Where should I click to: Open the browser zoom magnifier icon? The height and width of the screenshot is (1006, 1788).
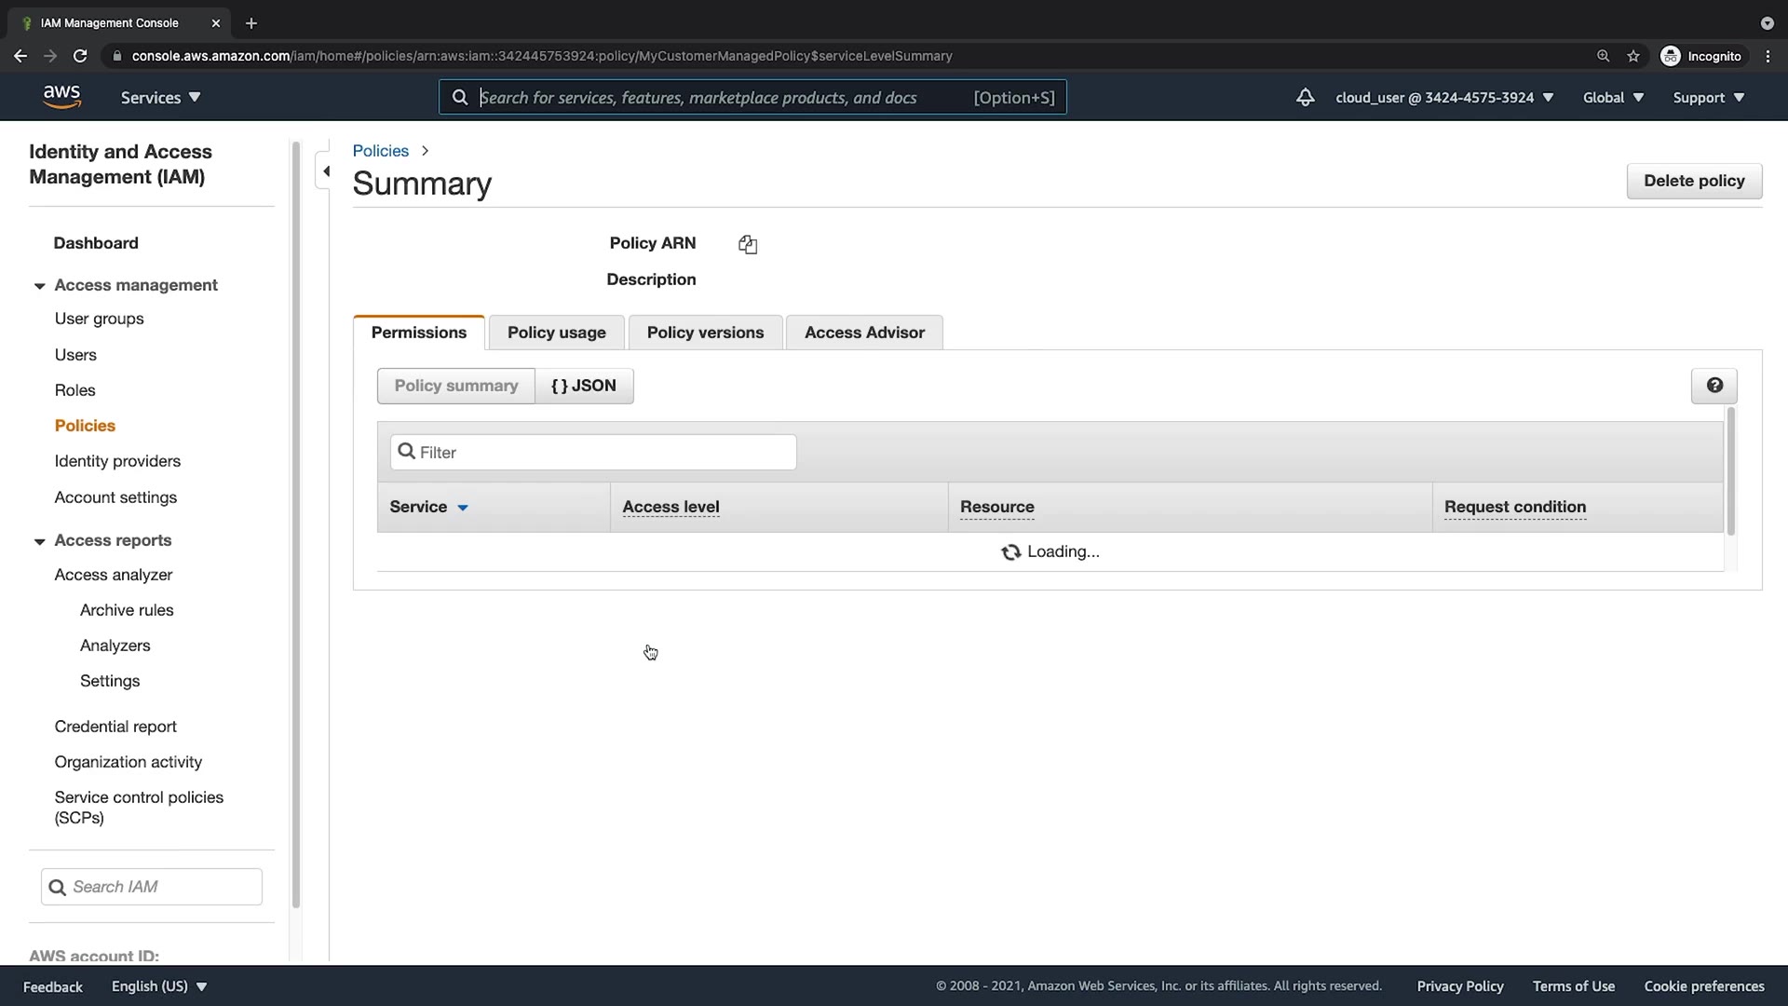(x=1603, y=56)
